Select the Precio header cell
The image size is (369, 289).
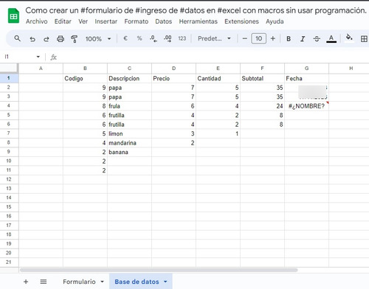tap(173, 78)
